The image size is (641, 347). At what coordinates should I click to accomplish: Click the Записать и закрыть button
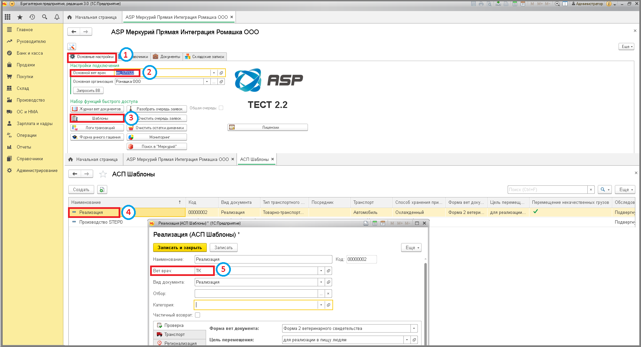(x=180, y=248)
